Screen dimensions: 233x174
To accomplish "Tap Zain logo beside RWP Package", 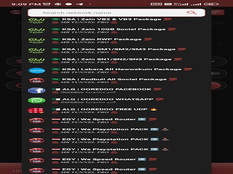I will 36,41.
